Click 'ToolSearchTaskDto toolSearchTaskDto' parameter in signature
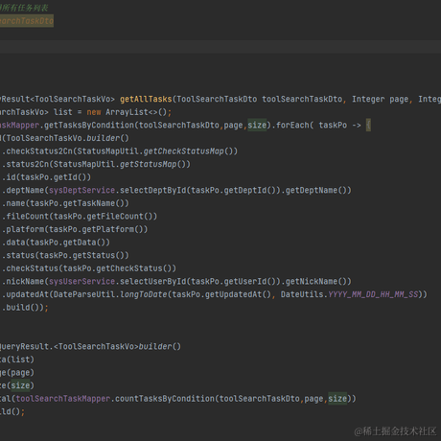 point(260,99)
